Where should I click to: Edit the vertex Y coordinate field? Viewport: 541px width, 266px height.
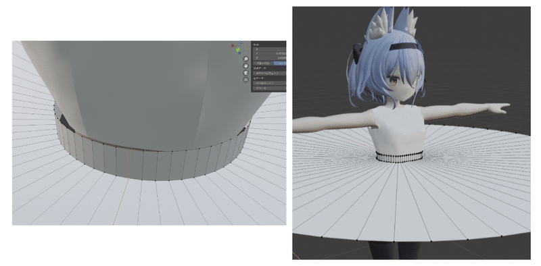[269, 53]
